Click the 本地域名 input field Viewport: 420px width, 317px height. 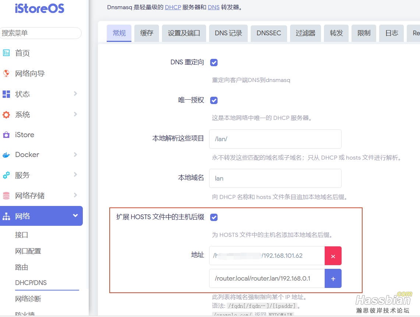tap(275, 178)
